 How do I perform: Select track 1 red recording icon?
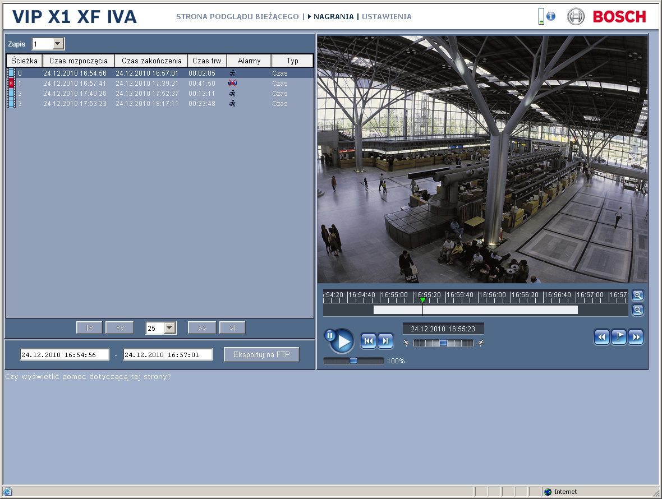click(x=11, y=84)
